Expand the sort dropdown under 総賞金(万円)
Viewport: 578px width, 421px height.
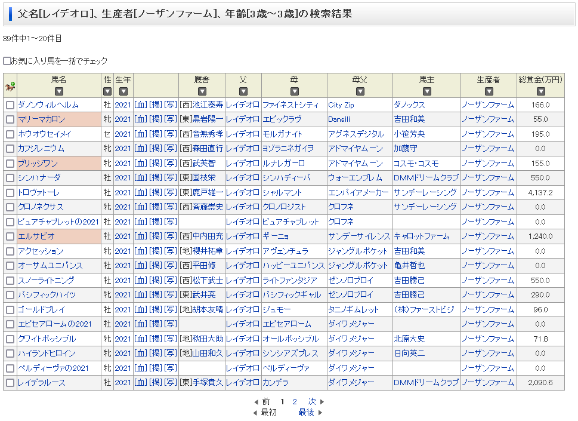540,91
